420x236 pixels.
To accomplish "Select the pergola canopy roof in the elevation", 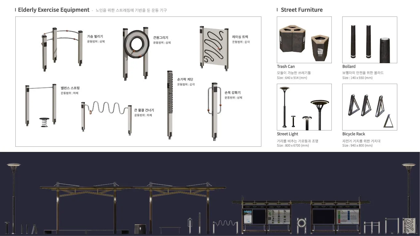I will click(x=132, y=187).
